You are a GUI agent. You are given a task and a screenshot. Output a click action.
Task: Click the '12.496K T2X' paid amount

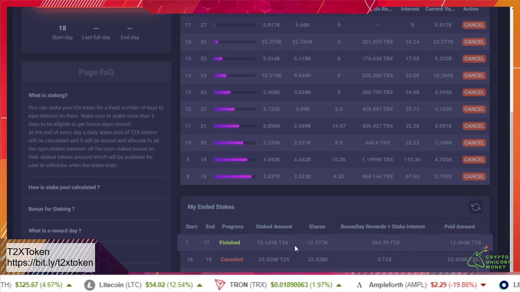pyautogui.click(x=466, y=243)
